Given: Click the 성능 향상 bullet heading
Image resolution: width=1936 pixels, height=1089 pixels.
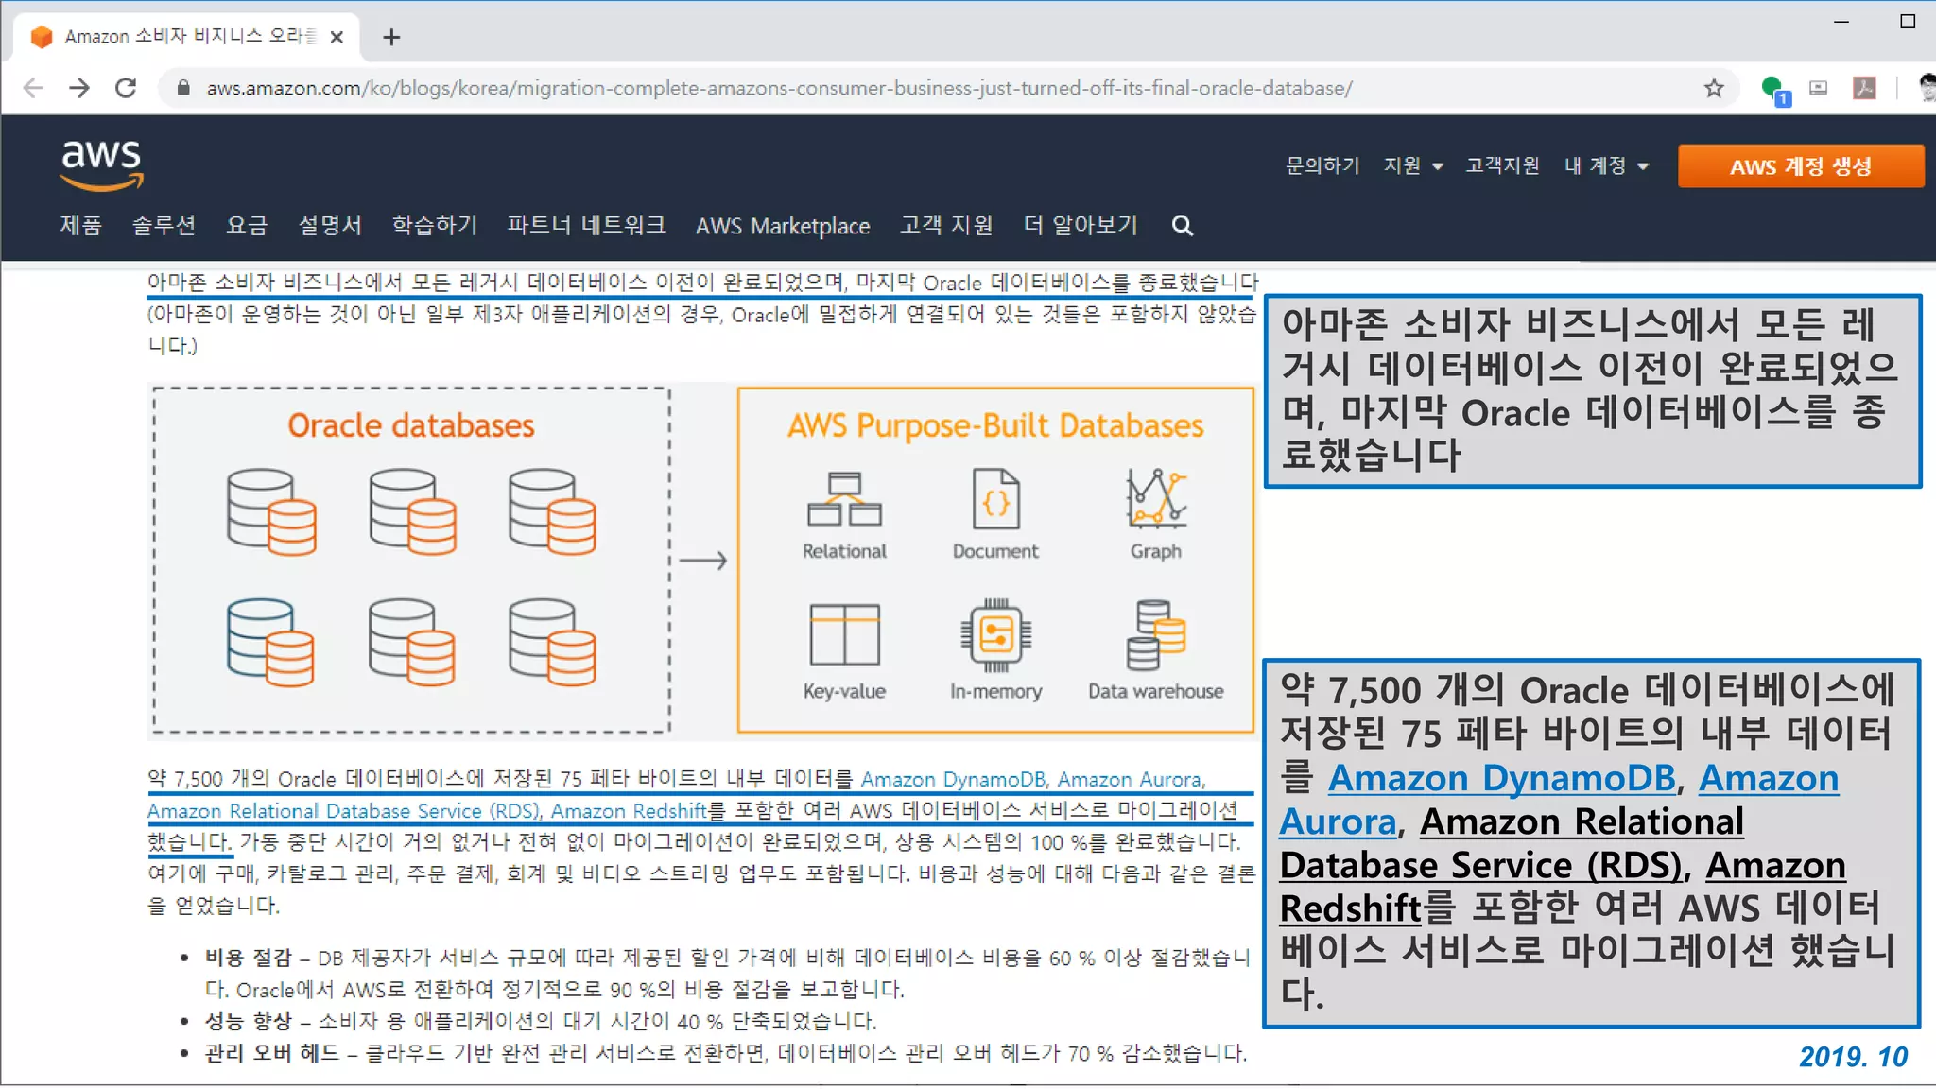Looking at the screenshot, I should coord(248,1021).
